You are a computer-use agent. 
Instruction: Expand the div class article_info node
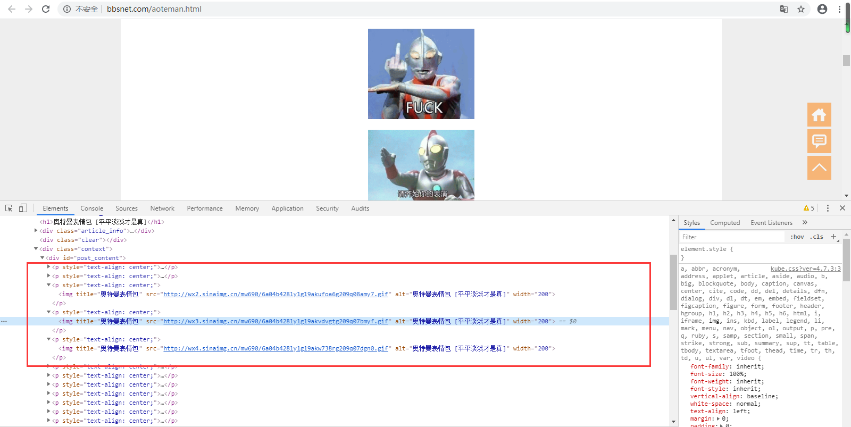pyautogui.click(x=36, y=231)
